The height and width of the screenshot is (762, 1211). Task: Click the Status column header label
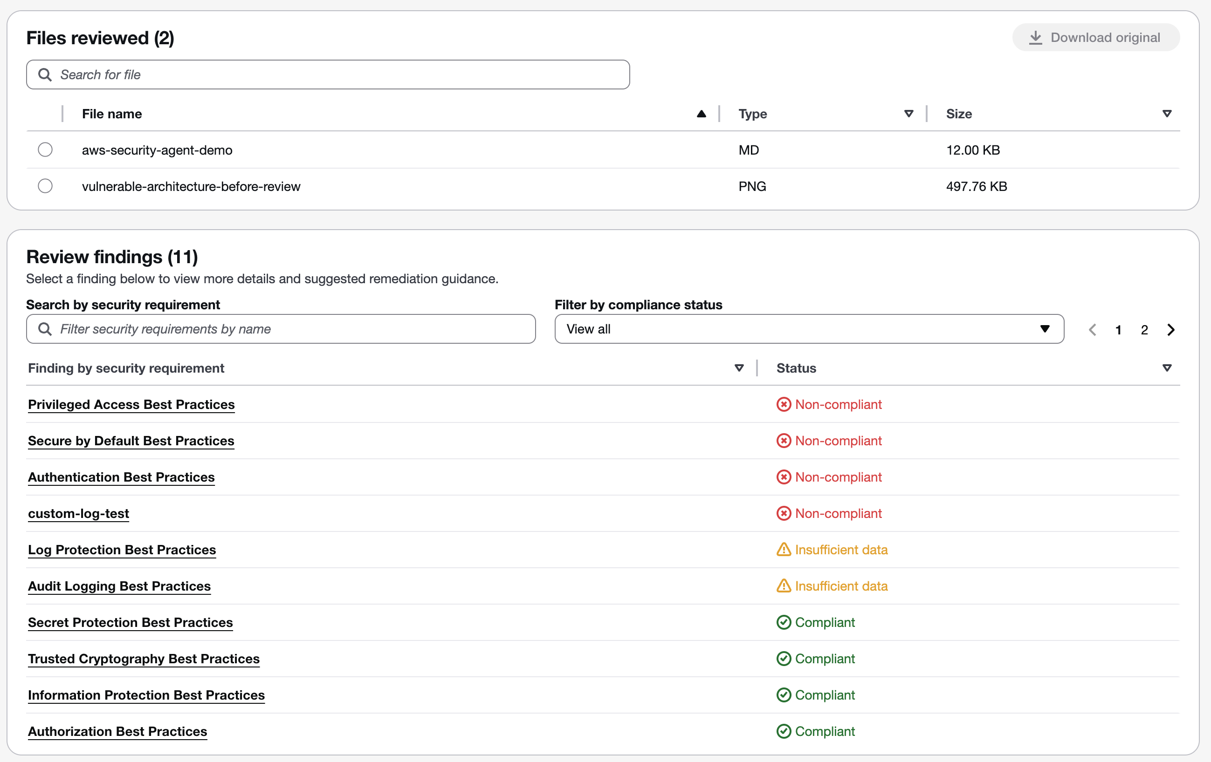click(796, 368)
